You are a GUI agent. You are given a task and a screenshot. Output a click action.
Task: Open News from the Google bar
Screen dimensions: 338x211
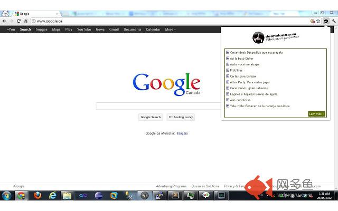point(100,30)
